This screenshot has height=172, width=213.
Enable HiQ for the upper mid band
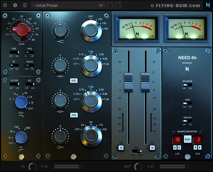coord(74,81)
